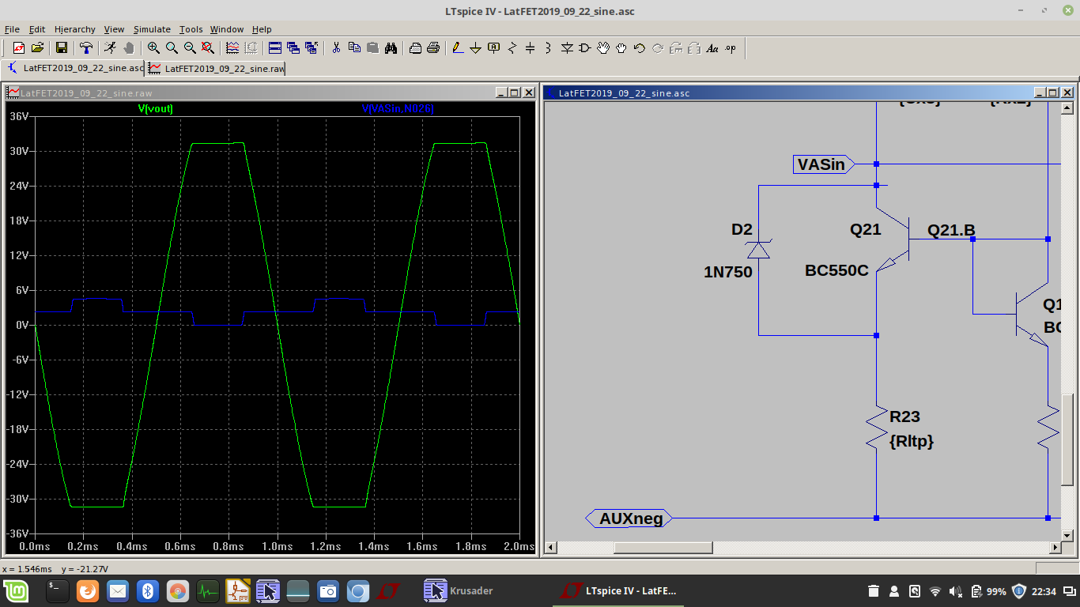The image size is (1080, 607).
Task: Cascade windows toolbar icon
Action: point(293,48)
